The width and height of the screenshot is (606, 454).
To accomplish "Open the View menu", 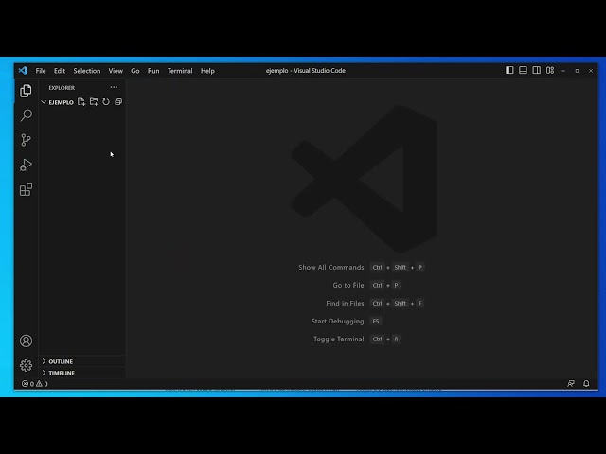I will pyautogui.click(x=116, y=71).
